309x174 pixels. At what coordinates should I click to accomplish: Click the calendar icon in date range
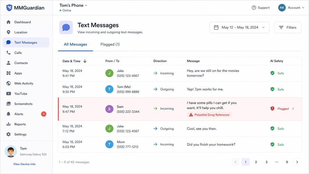pyautogui.click(x=216, y=28)
